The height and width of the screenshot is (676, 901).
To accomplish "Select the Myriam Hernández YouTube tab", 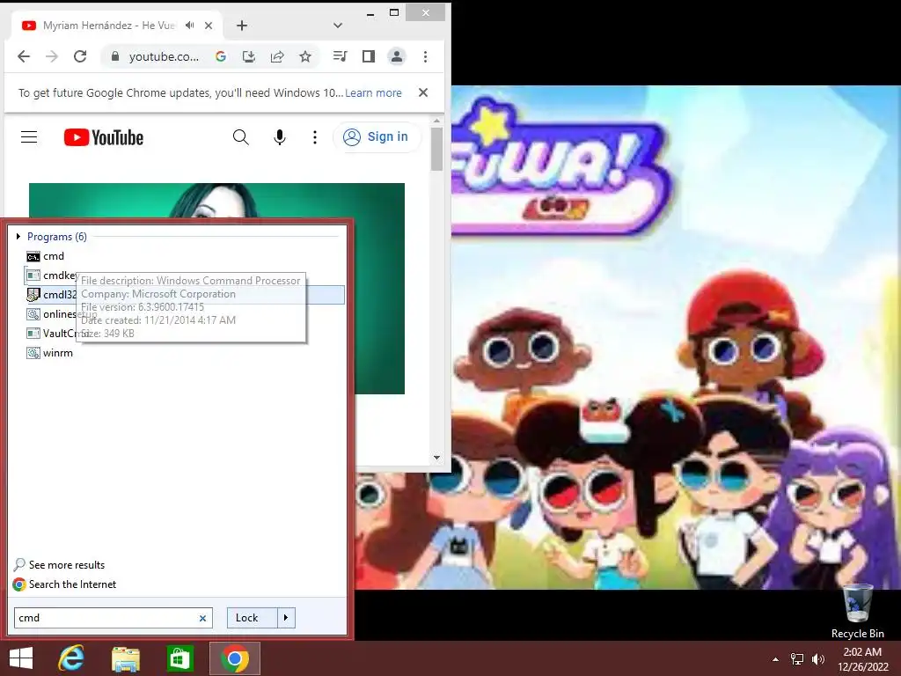I will [109, 26].
